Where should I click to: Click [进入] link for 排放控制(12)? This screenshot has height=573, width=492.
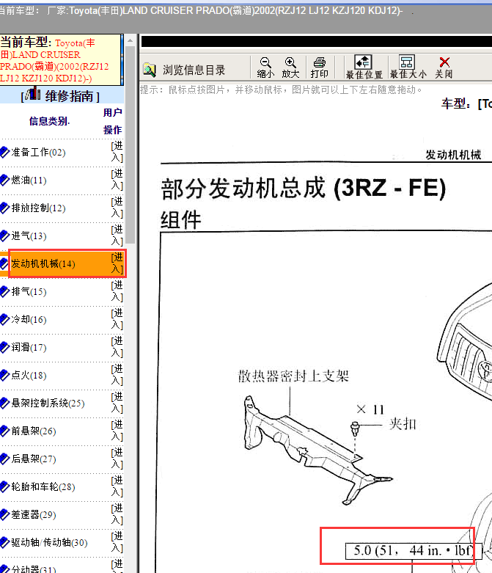117,207
